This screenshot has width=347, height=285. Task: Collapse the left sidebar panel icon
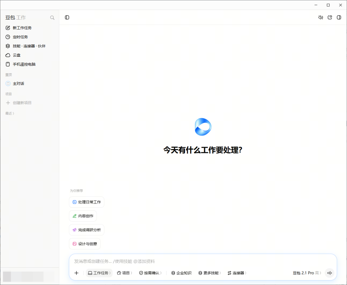67,17
